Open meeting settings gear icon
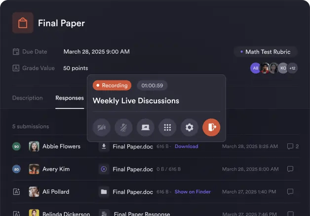The image size is (310, 216). 189,127
